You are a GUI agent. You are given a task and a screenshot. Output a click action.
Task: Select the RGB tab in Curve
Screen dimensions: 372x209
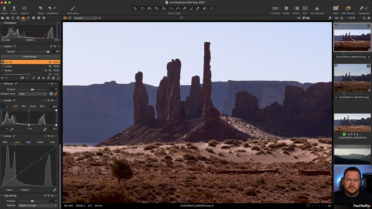pyautogui.click(x=5, y=142)
